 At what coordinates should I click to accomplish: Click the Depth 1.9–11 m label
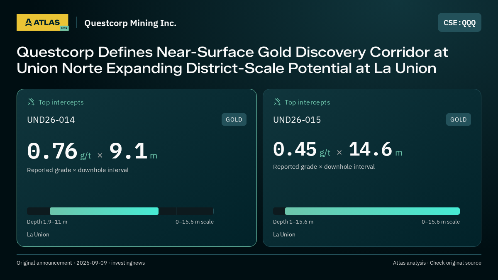coord(47,222)
